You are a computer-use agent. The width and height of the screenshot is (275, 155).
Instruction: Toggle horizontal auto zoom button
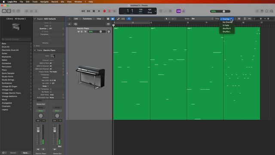click(249, 19)
